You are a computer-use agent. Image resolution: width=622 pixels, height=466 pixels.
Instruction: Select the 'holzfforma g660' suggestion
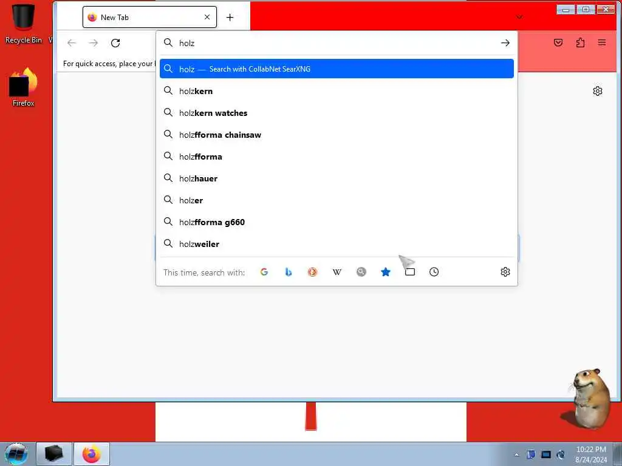(x=337, y=222)
